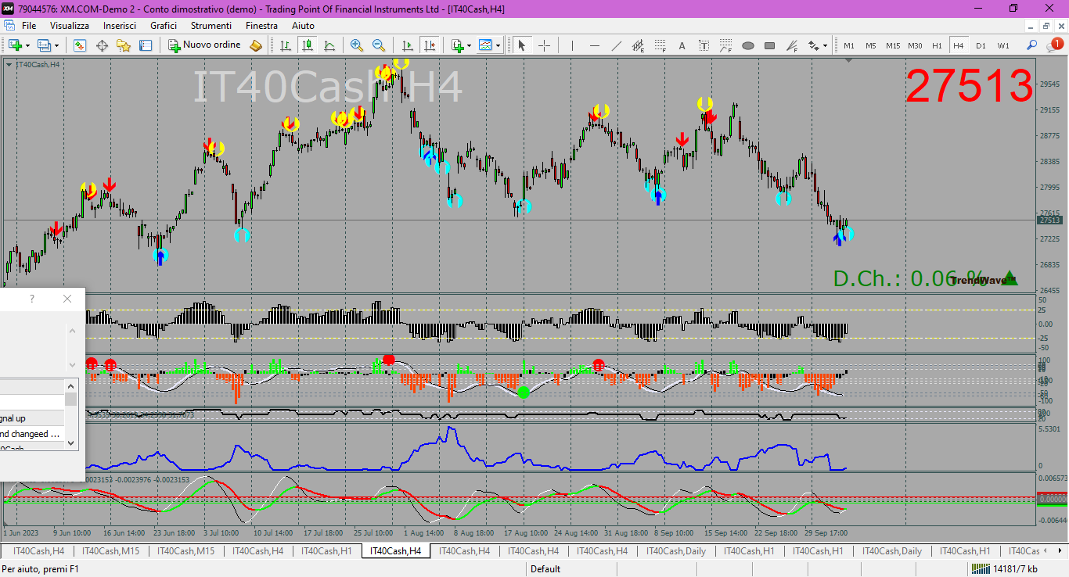Viewport: 1069px width, 577px height.
Task: Click connection status 14181/7 kb
Action: coord(1004,569)
